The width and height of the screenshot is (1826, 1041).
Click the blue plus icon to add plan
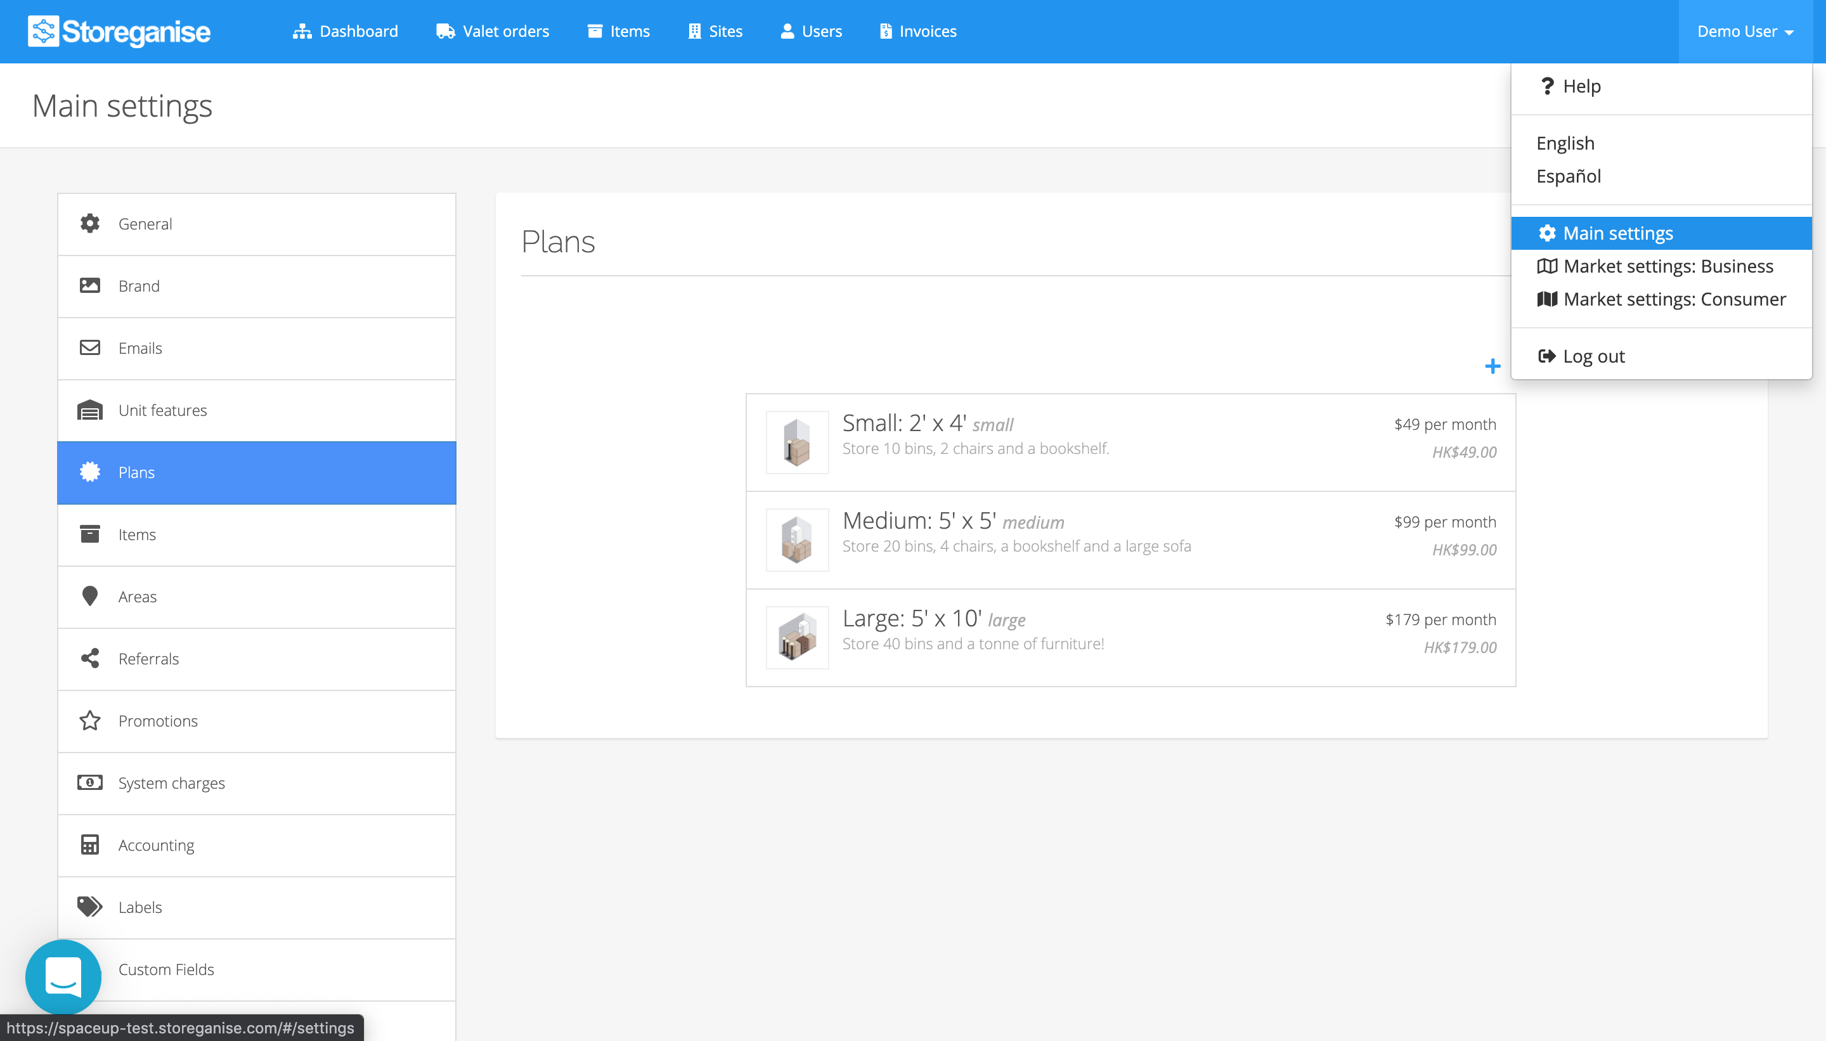[x=1492, y=367]
